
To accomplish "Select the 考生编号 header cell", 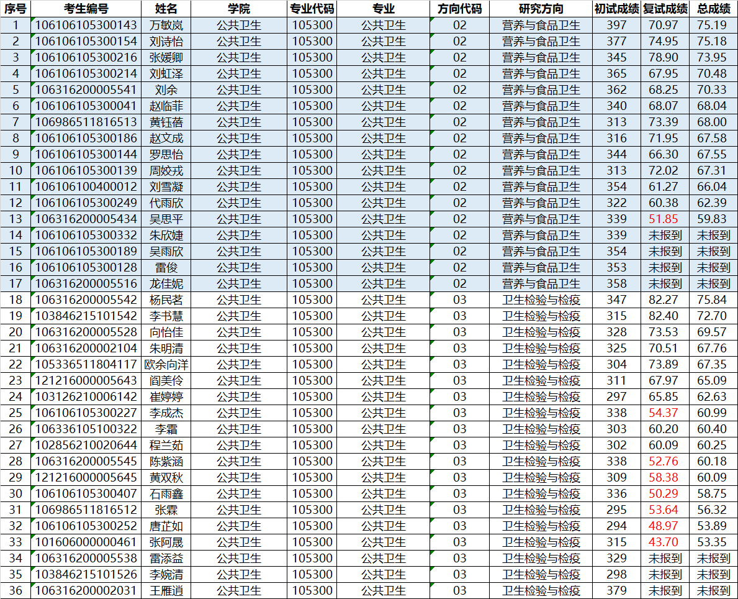I will (86, 9).
